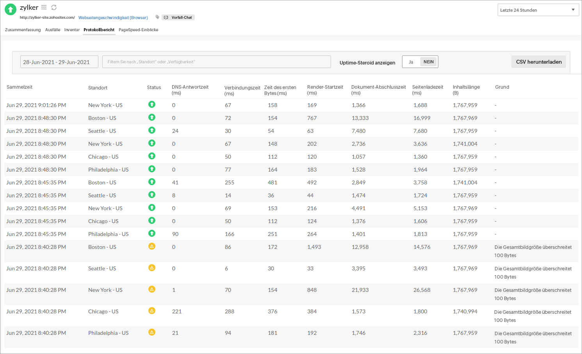Click the Status column header
The image size is (582, 354).
154,88
